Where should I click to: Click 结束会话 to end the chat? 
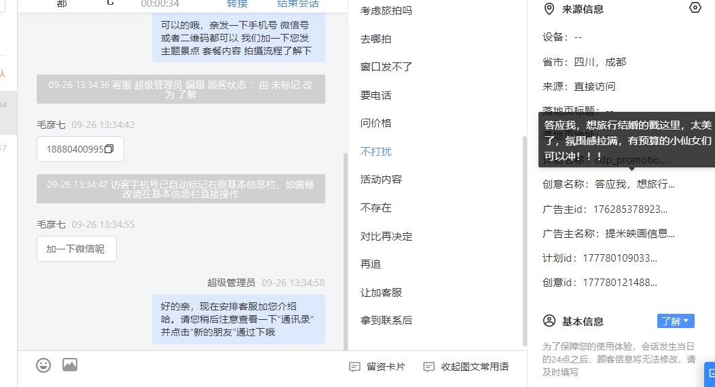point(298,3)
